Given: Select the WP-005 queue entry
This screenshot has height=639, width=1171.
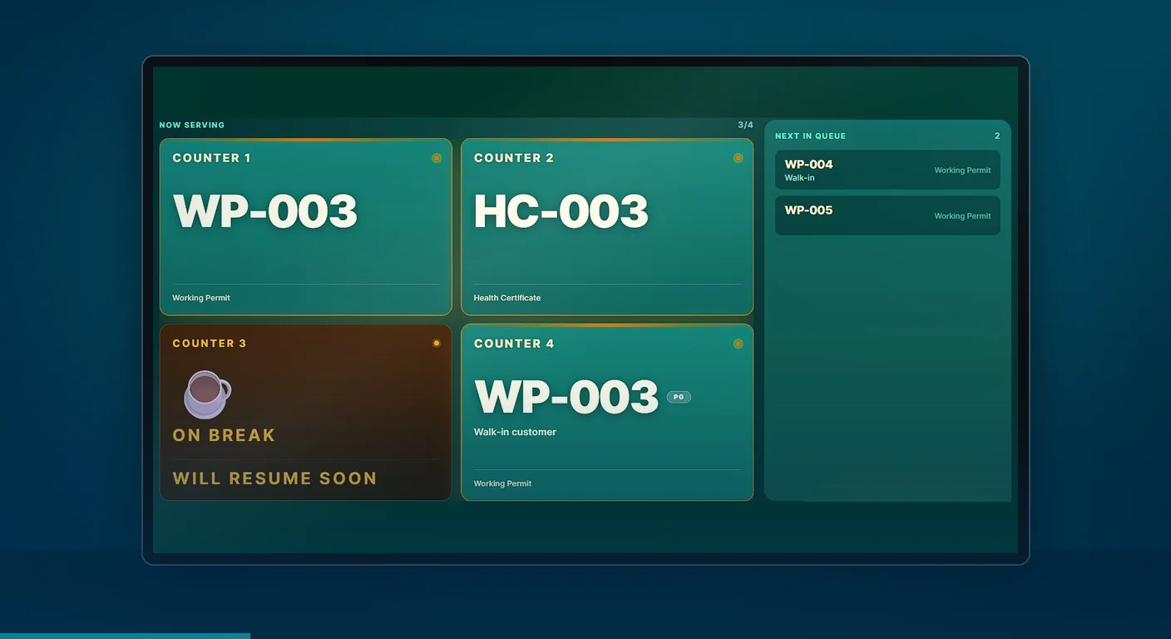Looking at the screenshot, I should click(887, 215).
